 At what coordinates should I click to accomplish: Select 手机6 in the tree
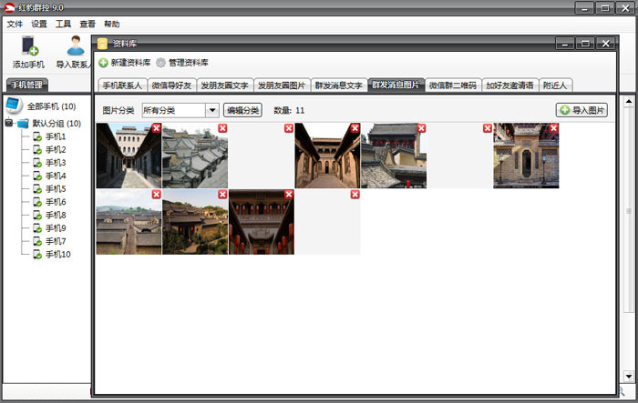tap(56, 202)
